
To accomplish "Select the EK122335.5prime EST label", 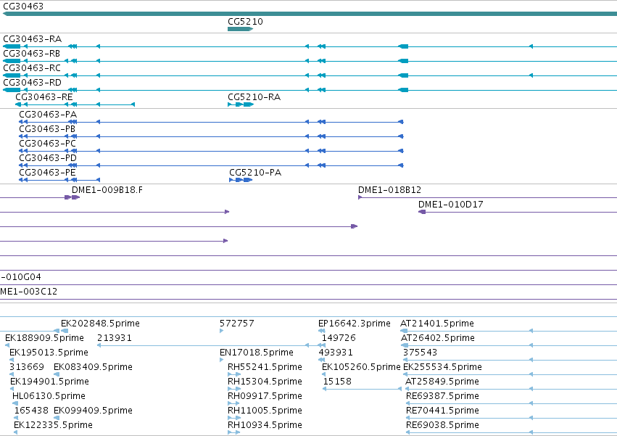I will tap(53, 425).
